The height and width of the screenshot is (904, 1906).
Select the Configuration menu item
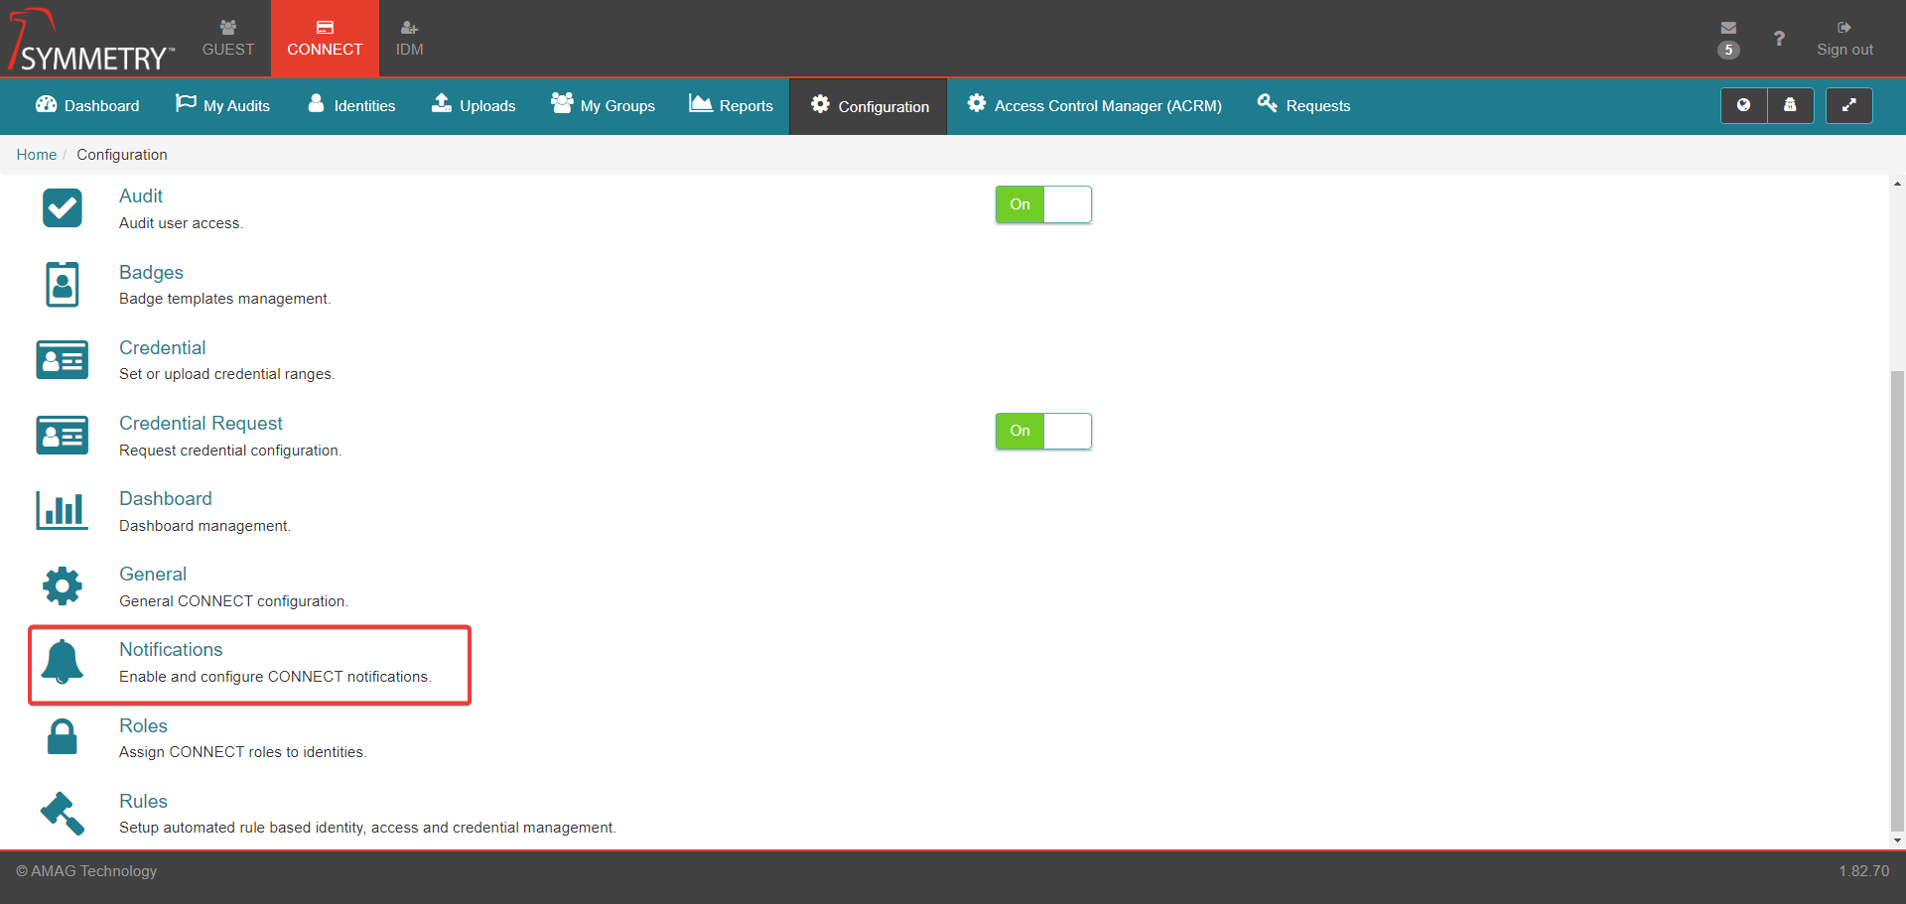click(x=869, y=106)
